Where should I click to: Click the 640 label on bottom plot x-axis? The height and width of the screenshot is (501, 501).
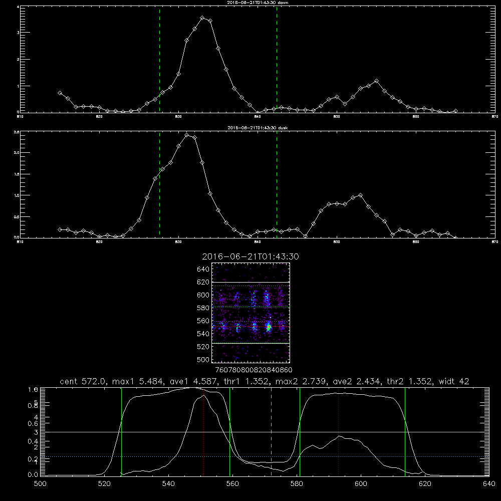(489, 484)
